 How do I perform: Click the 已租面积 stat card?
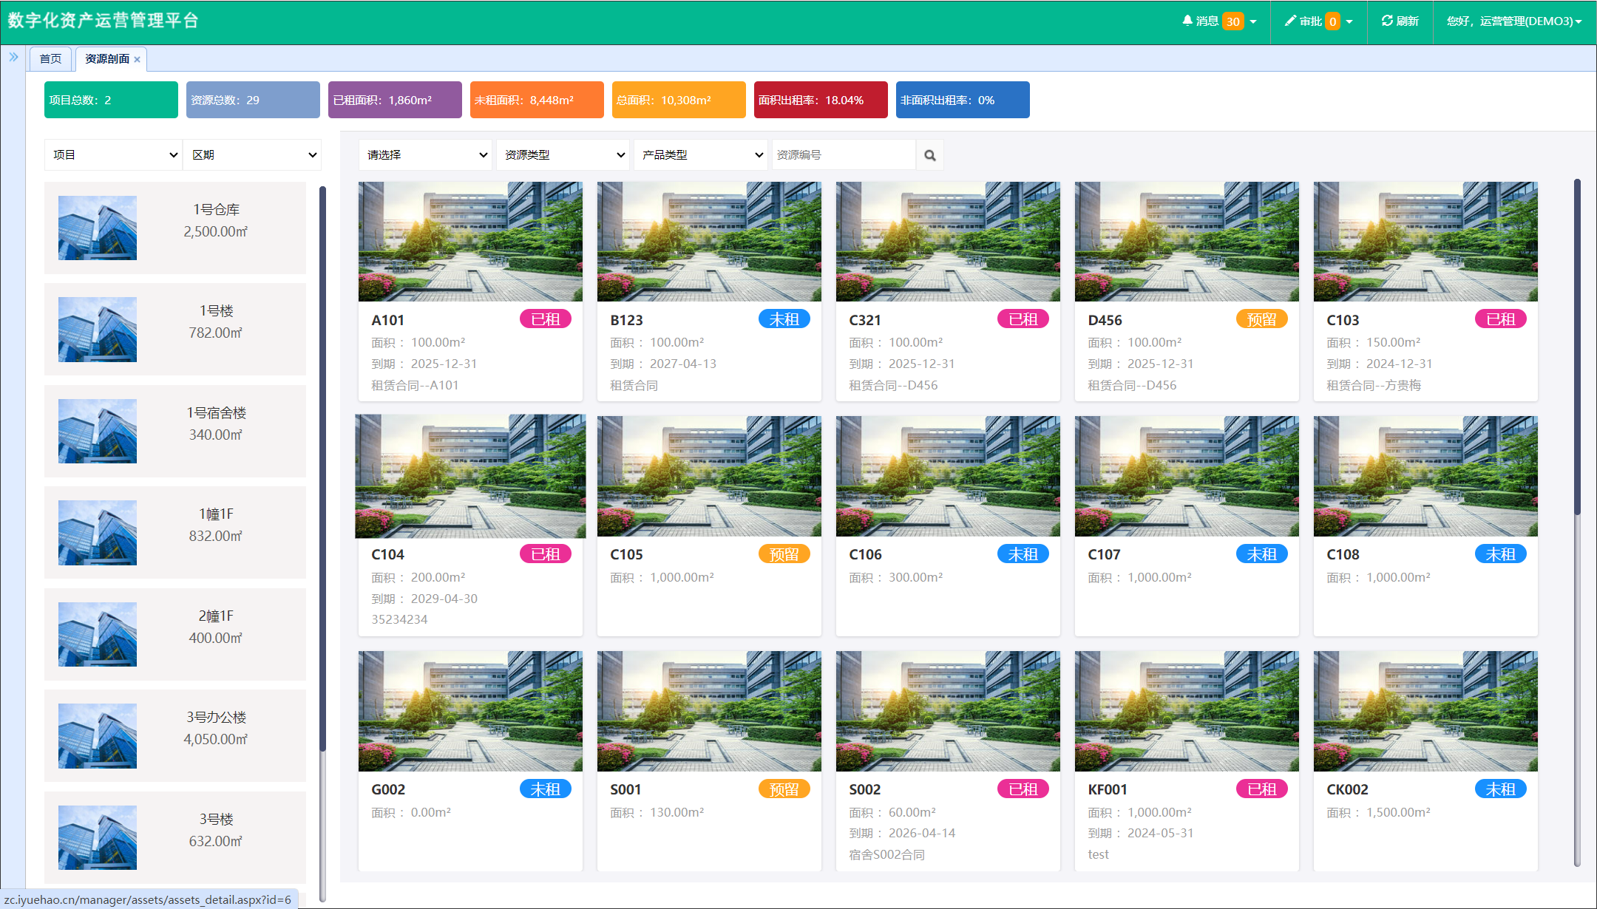[x=395, y=100]
